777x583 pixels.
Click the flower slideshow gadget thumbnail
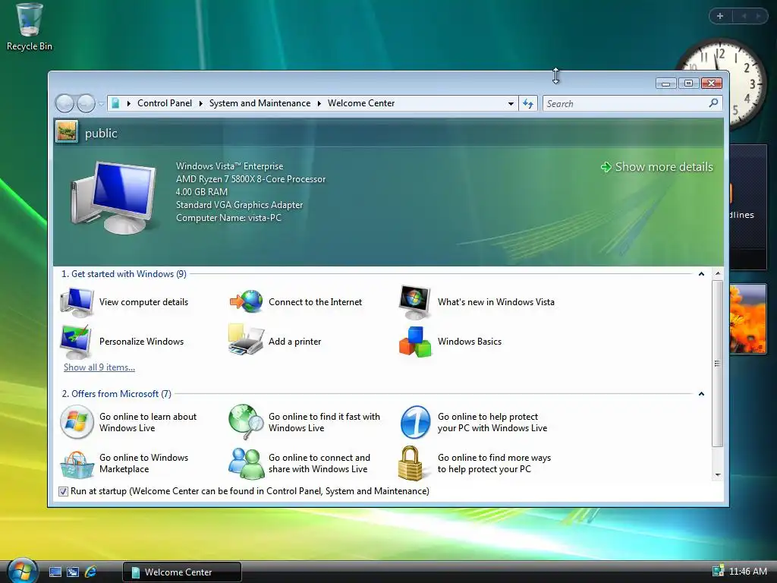click(x=747, y=319)
